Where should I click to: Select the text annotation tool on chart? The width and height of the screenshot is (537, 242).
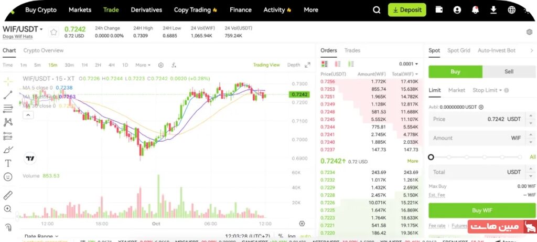click(x=8, y=163)
